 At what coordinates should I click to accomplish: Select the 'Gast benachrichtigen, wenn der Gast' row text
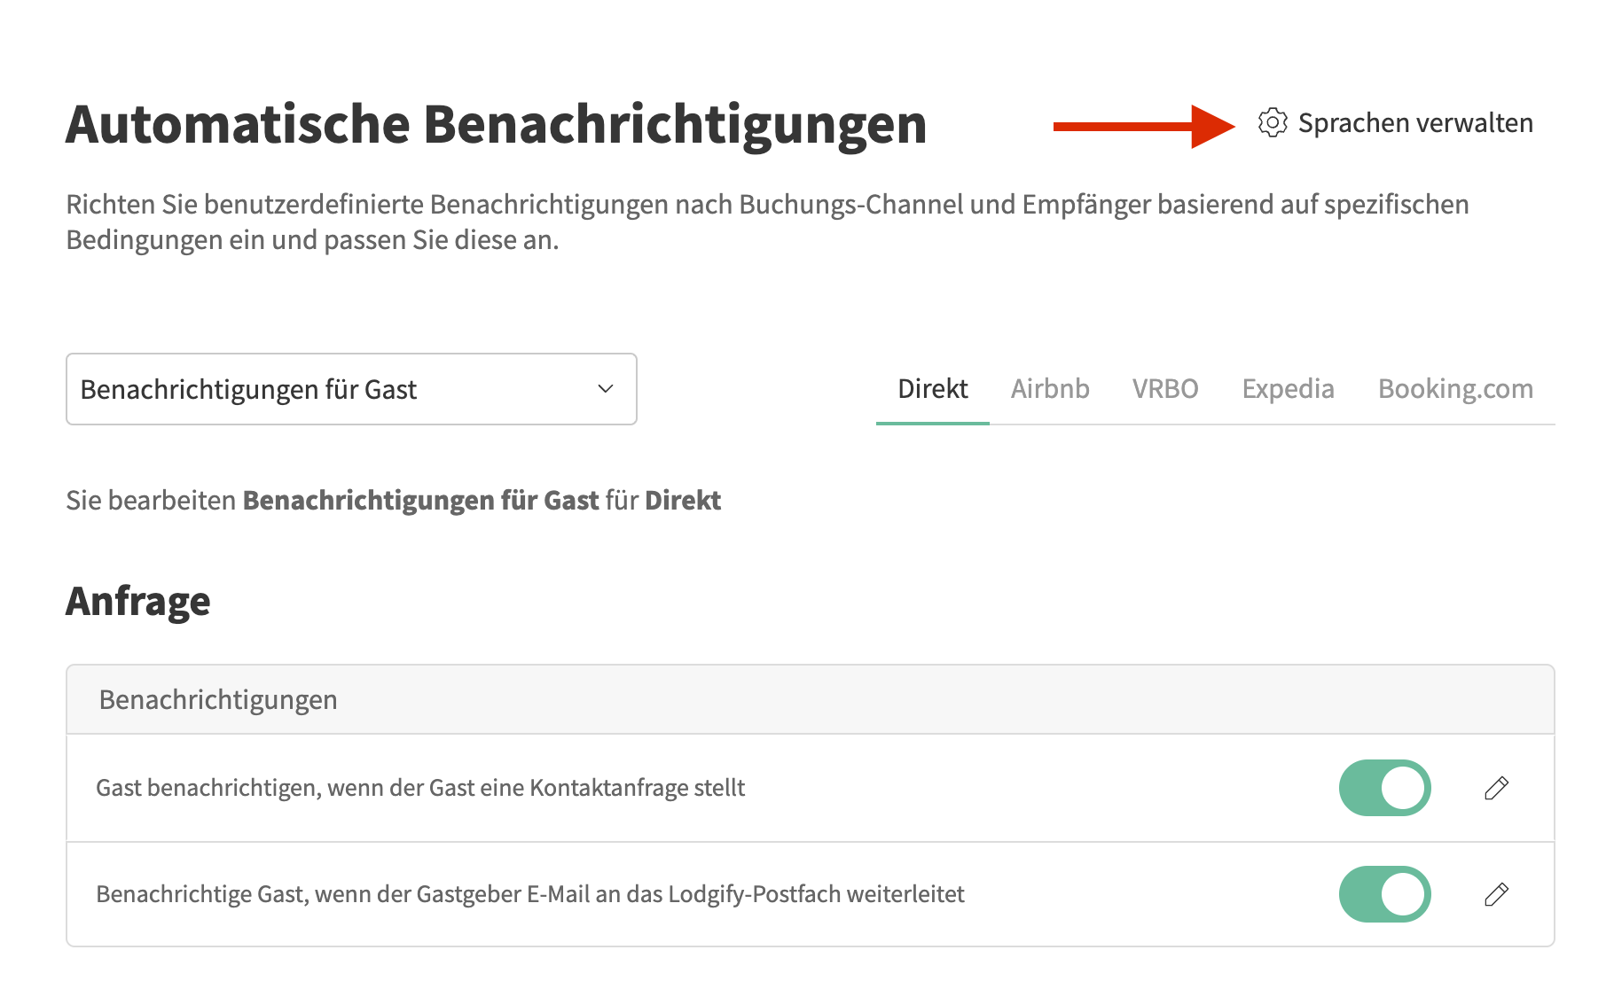point(420,788)
